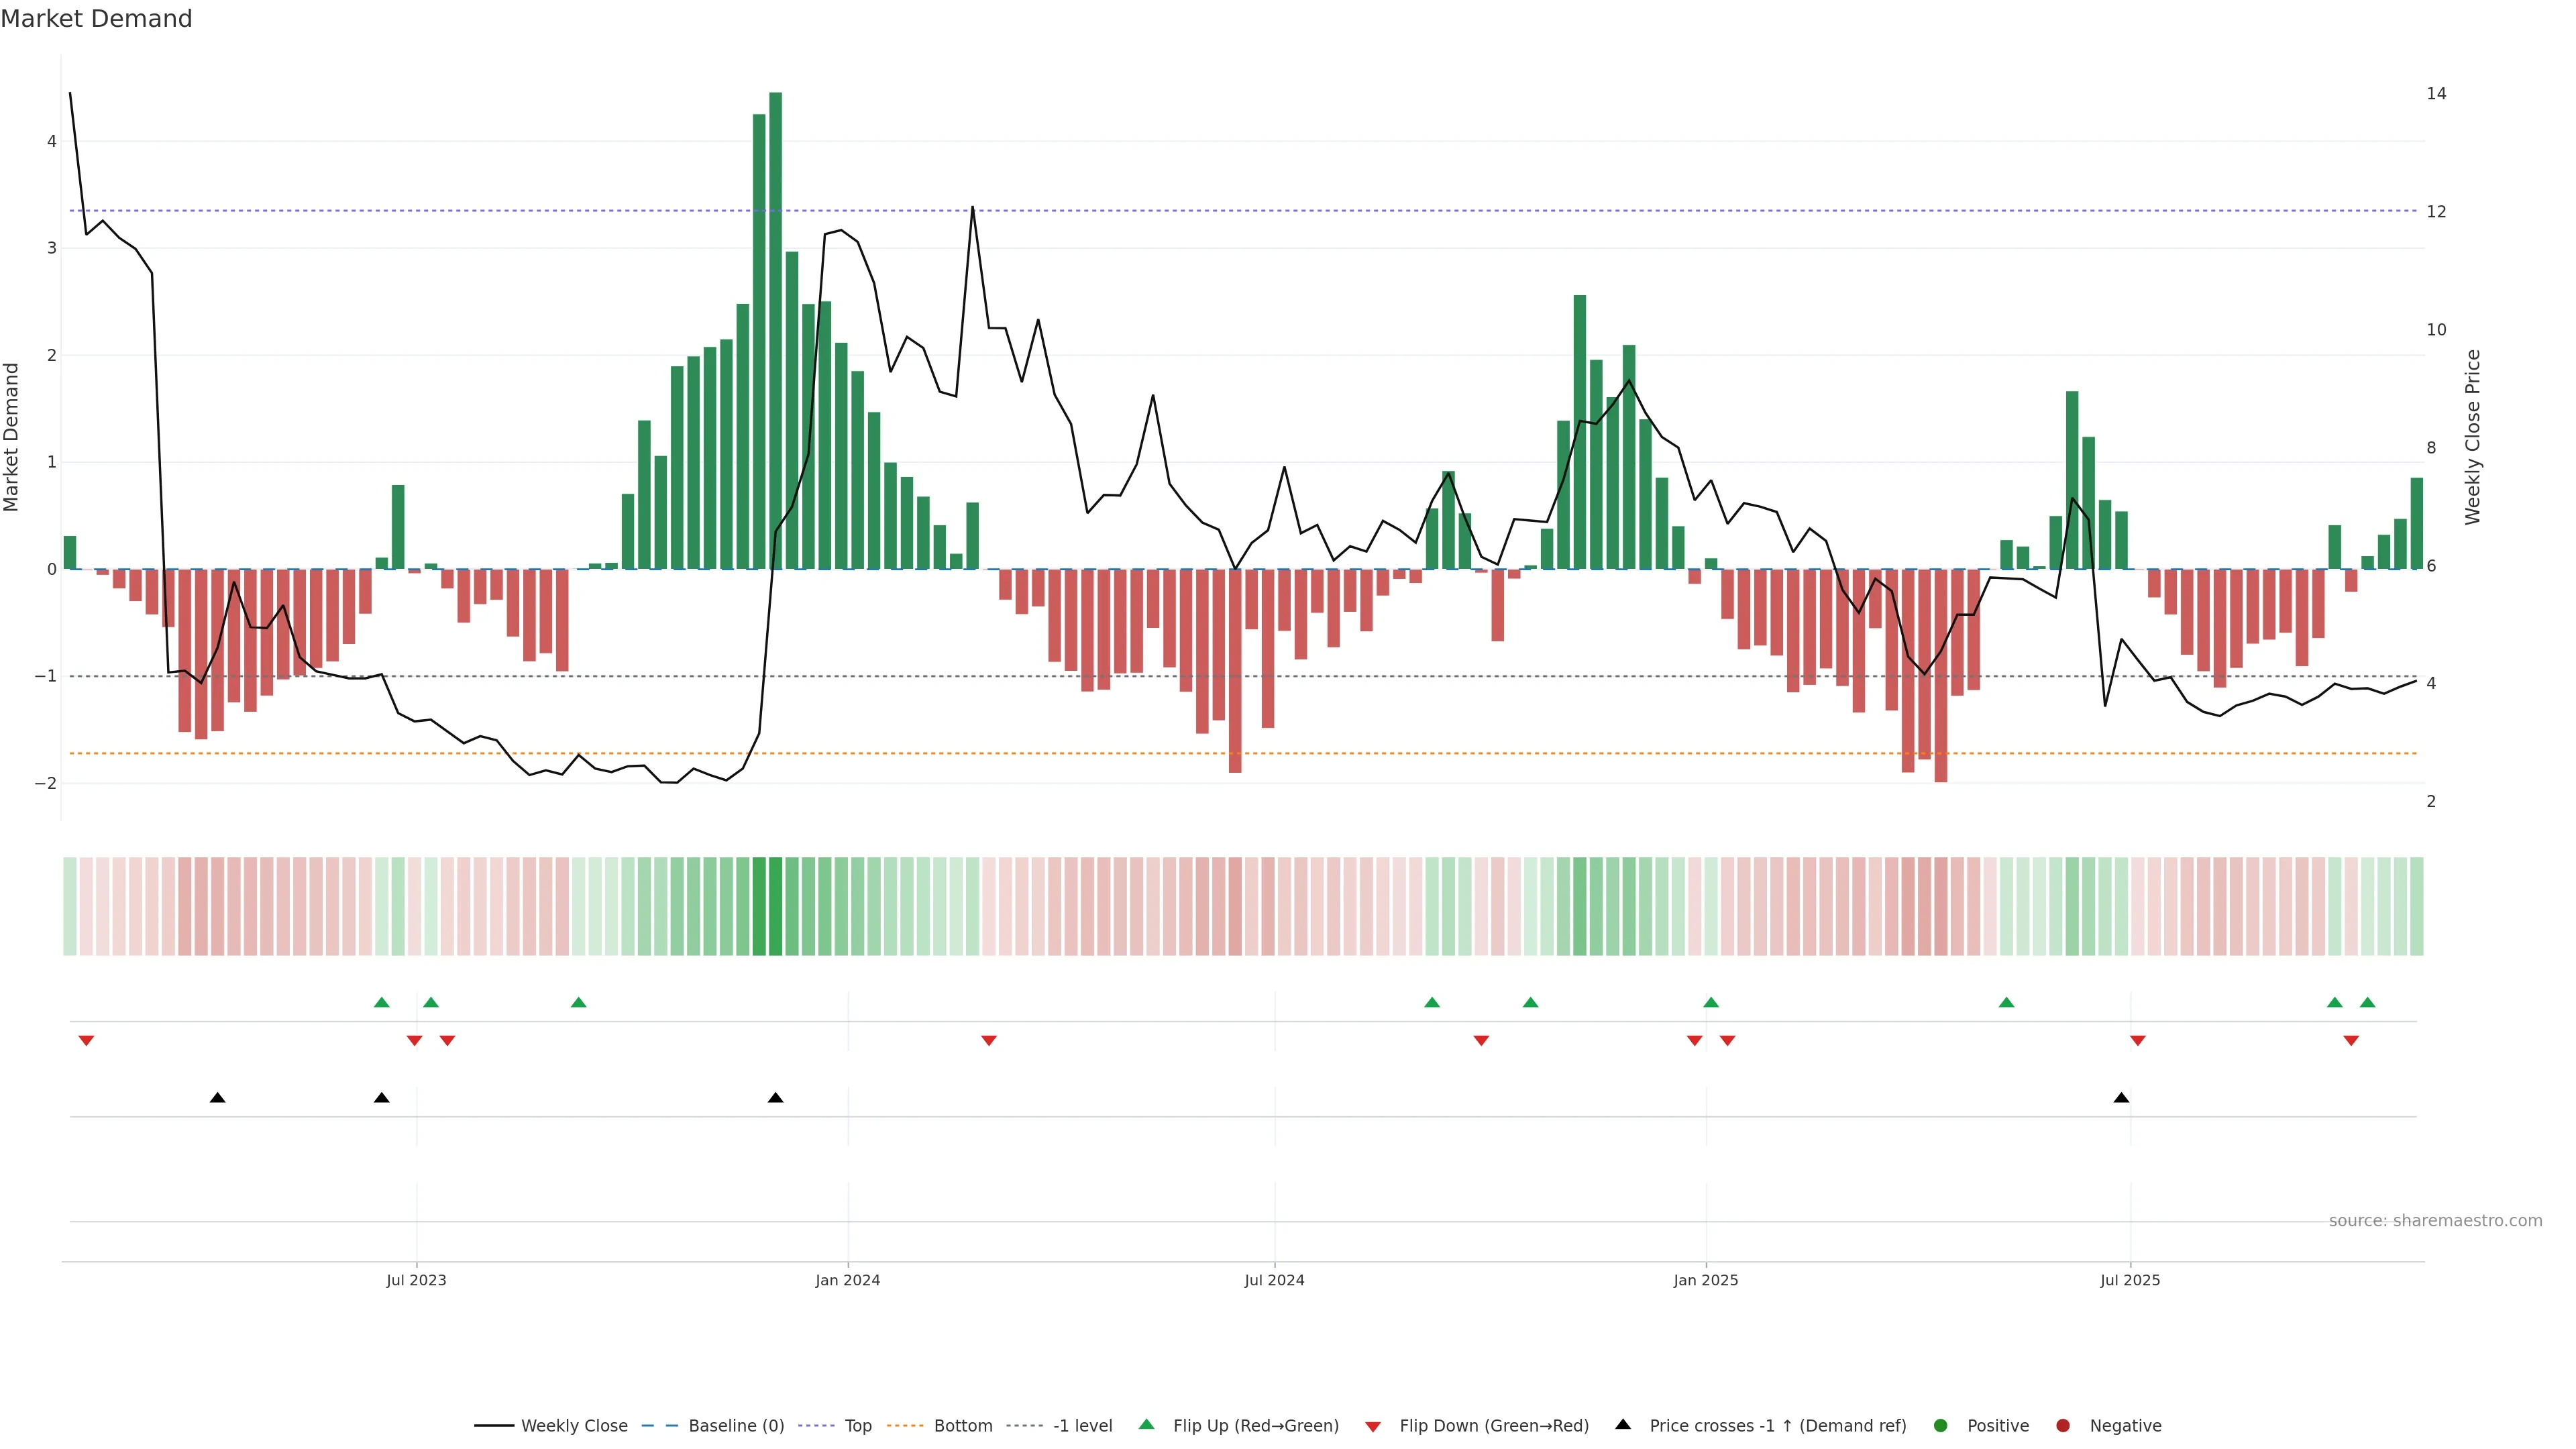Click the Flip Up green triangle legend icon
Viewport: 2576px width, 1449px height.
click(x=1146, y=1424)
